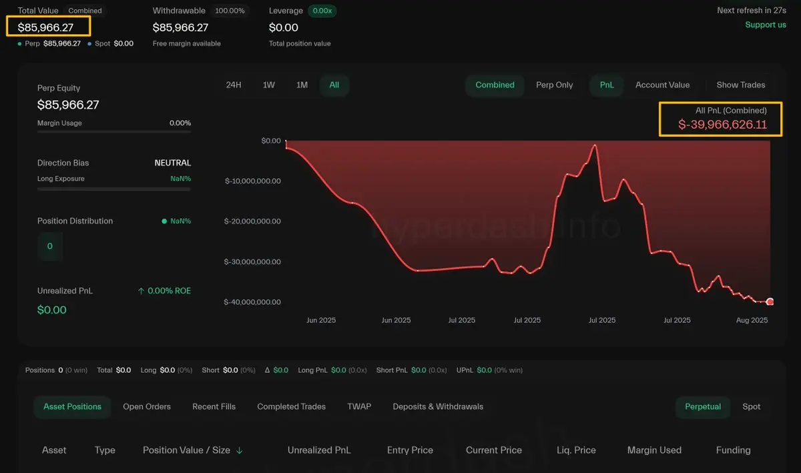Select the 1W time range
The height and width of the screenshot is (473, 801).
click(268, 85)
